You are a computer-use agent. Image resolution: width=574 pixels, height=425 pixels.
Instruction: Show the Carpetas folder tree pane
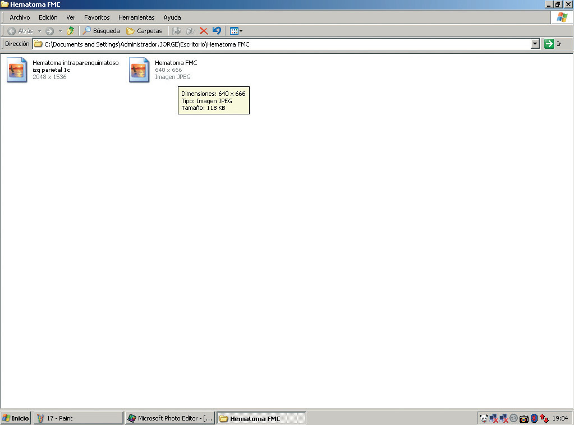click(144, 31)
